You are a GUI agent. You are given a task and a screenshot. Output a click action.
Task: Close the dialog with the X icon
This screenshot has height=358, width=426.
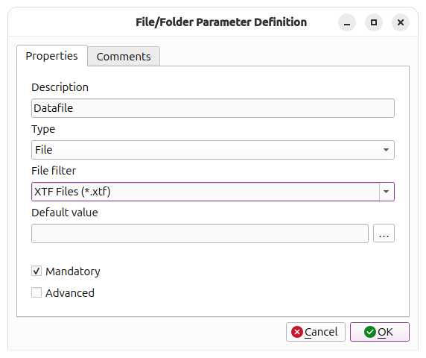point(401,22)
